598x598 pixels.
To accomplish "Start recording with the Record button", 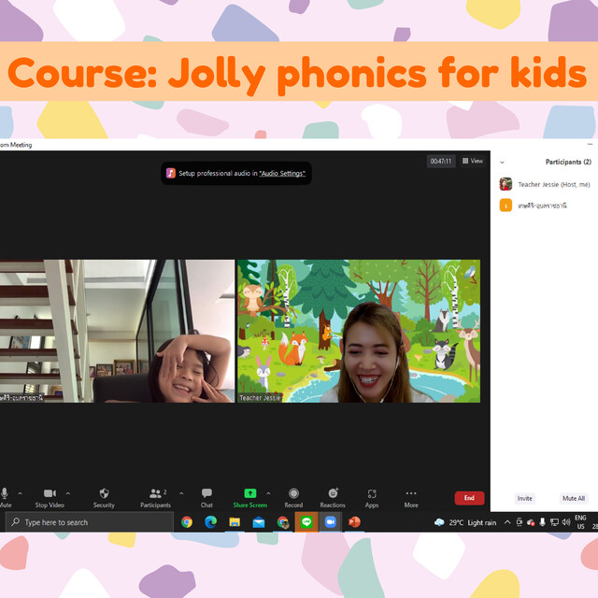I will click(293, 498).
